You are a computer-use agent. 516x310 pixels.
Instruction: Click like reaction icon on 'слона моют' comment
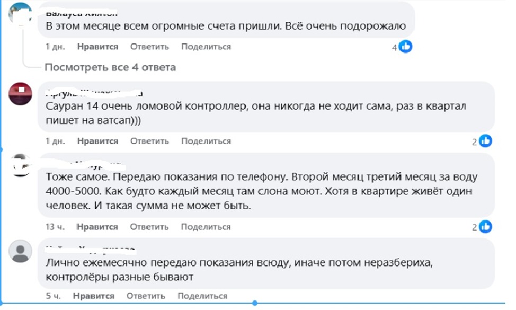click(485, 226)
